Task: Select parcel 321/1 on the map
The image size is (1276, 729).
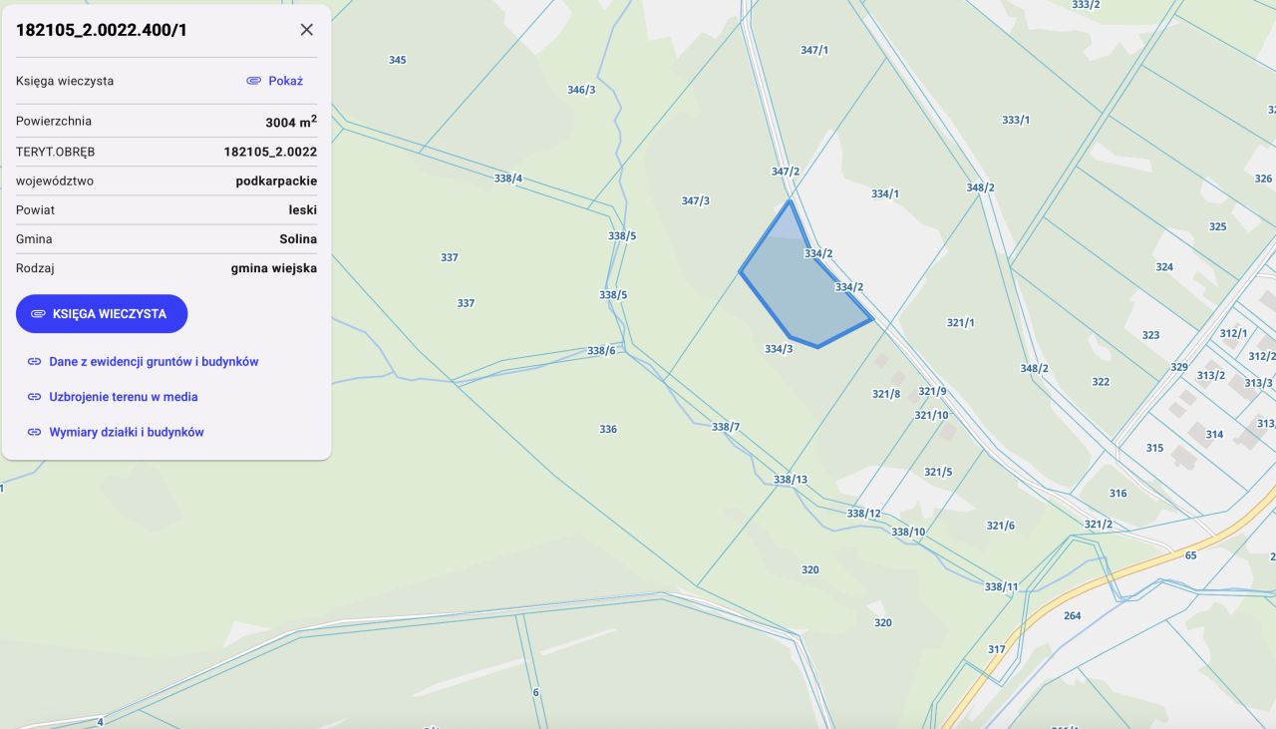Action: point(960,322)
